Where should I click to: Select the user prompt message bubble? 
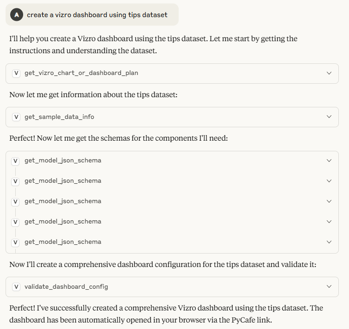point(92,15)
